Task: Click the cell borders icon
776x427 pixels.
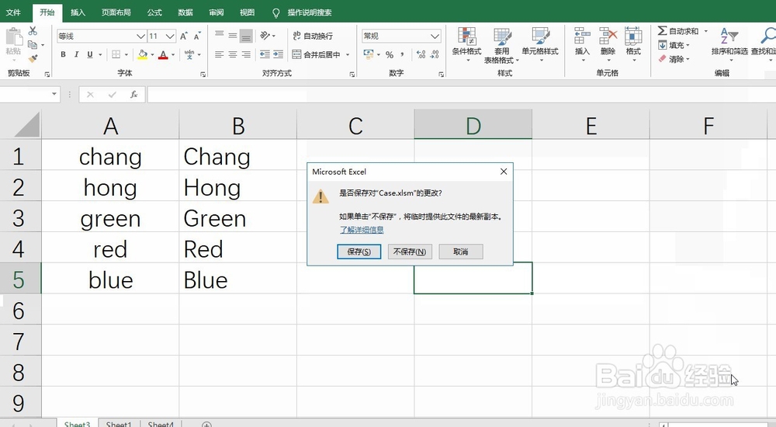Action: [x=116, y=54]
